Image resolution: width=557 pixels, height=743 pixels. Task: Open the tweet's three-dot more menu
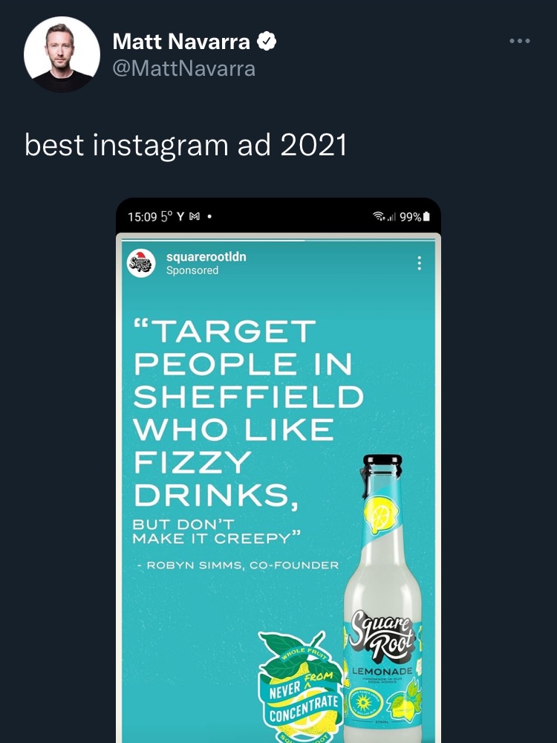click(x=520, y=41)
